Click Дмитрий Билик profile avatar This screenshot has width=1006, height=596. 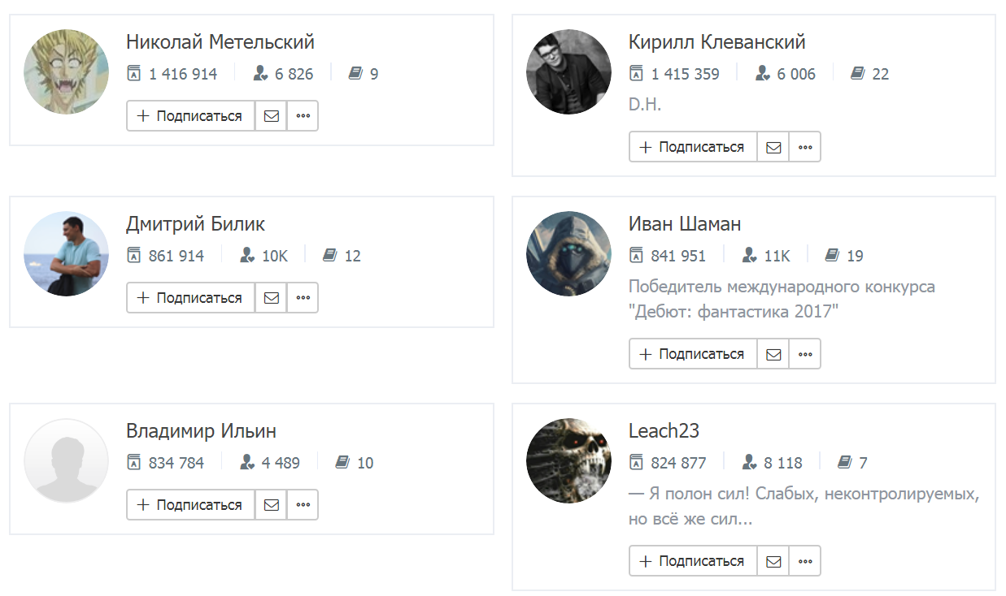pos(67,254)
